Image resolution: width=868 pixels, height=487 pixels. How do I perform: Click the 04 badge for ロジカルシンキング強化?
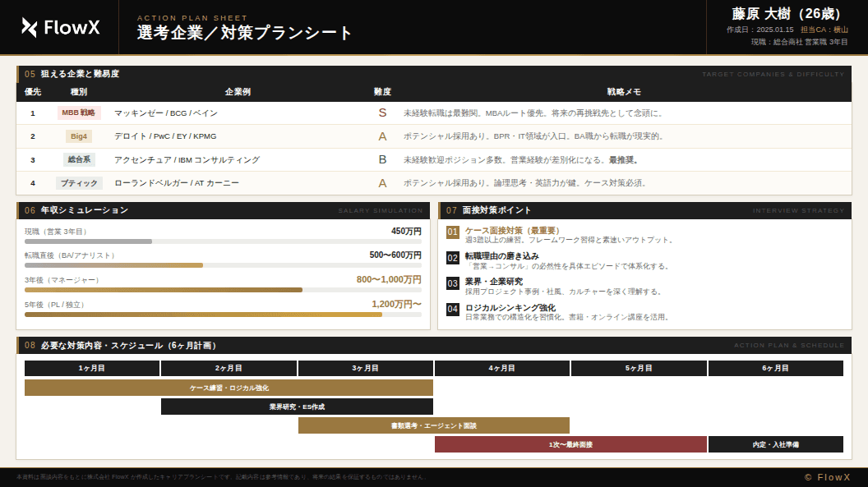click(452, 310)
